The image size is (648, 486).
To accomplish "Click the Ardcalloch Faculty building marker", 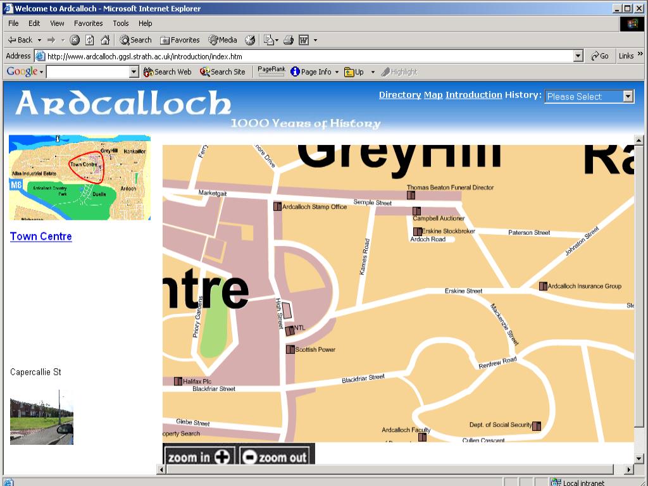I will pos(422,437).
